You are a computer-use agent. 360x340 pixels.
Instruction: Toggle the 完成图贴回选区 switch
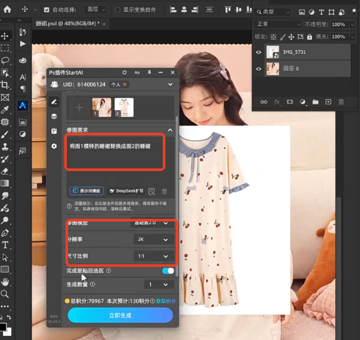click(x=168, y=271)
